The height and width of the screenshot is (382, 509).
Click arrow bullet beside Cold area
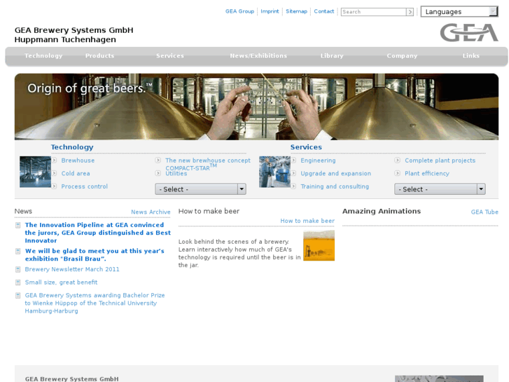(x=55, y=173)
